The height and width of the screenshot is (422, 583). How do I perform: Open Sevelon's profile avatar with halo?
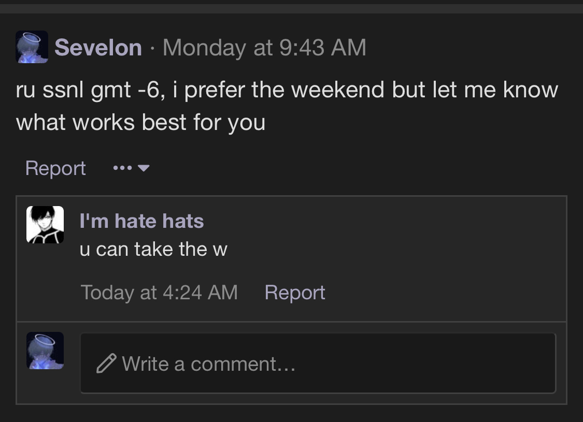[32, 47]
